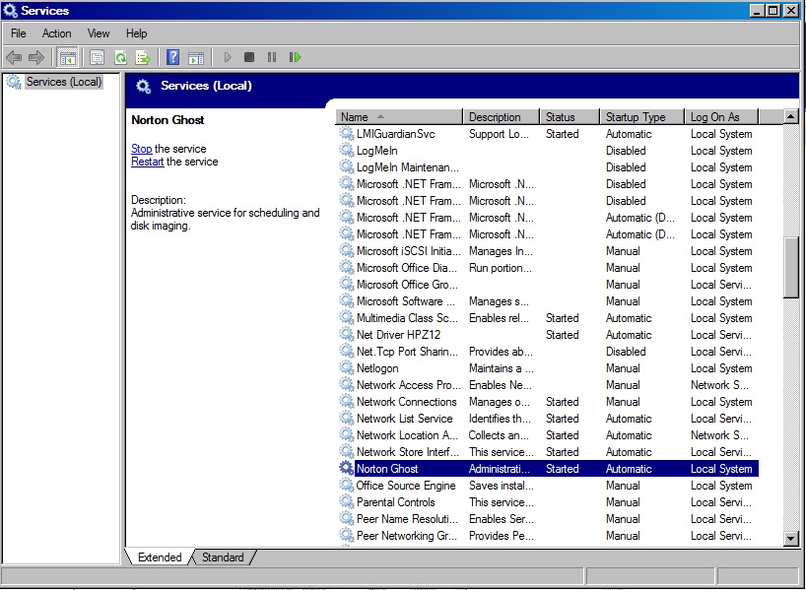The width and height of the screenshot is (806, 590).
Task: Click the Stop Service square icon
Action: (x=249, y=57)
